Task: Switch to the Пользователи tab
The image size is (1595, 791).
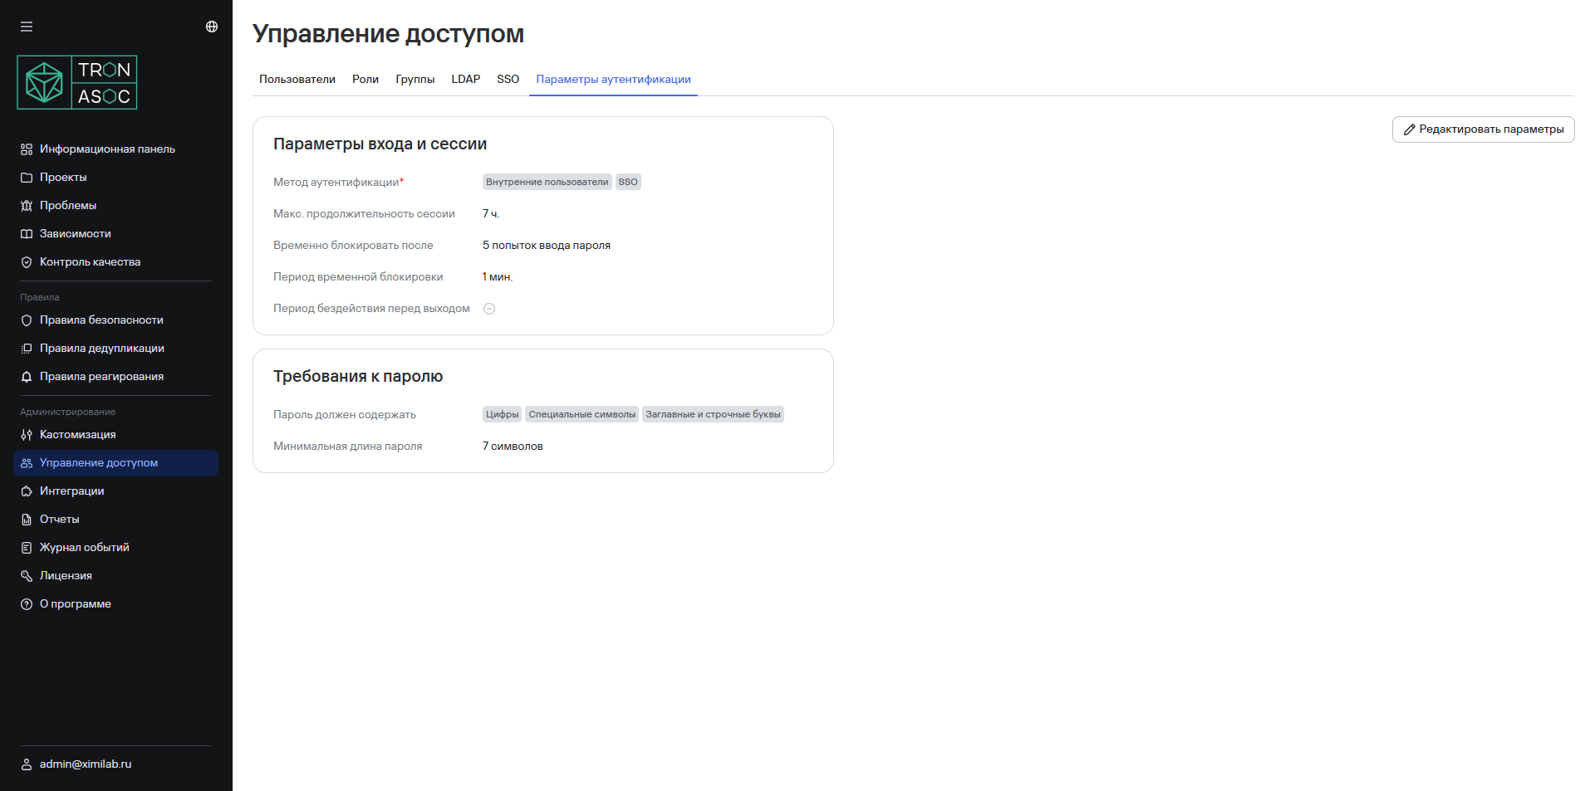Action: pos(297,79)
